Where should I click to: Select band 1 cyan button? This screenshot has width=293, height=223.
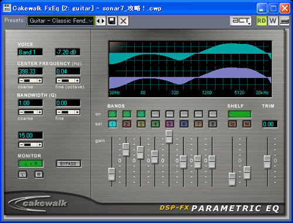pyautogui.click(x=113, y=124)
